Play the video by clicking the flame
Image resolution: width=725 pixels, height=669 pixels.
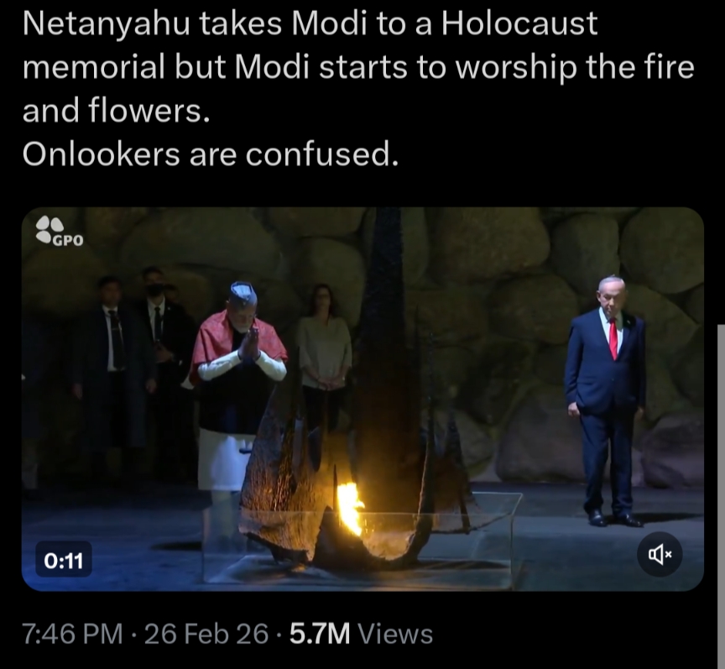pyautogui.click(x=350, y=508)
